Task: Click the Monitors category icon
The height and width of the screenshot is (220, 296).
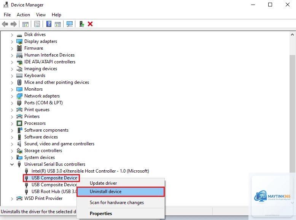Action: pos(19,89)
